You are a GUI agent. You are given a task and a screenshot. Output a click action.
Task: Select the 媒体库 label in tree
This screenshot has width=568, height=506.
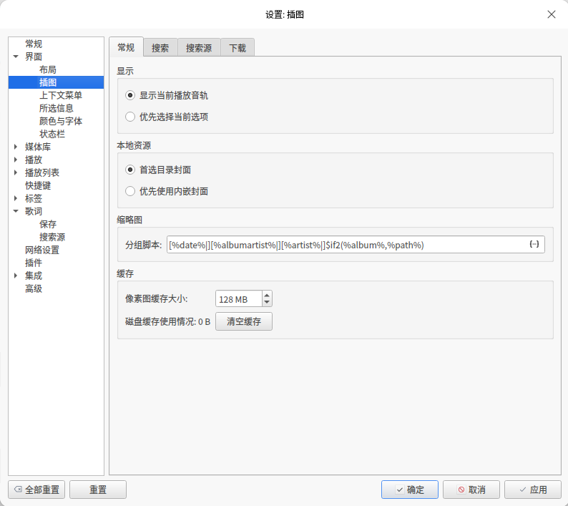coord(38,147)
